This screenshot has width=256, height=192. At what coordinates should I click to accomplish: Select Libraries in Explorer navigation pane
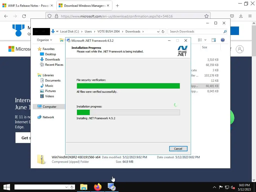click(x=48, y=75)
